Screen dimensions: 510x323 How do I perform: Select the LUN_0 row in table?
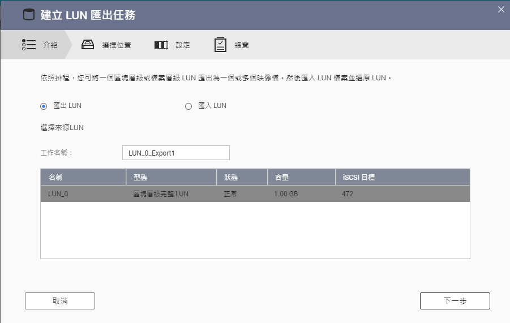pyautogui.click(x=255, y=194)
